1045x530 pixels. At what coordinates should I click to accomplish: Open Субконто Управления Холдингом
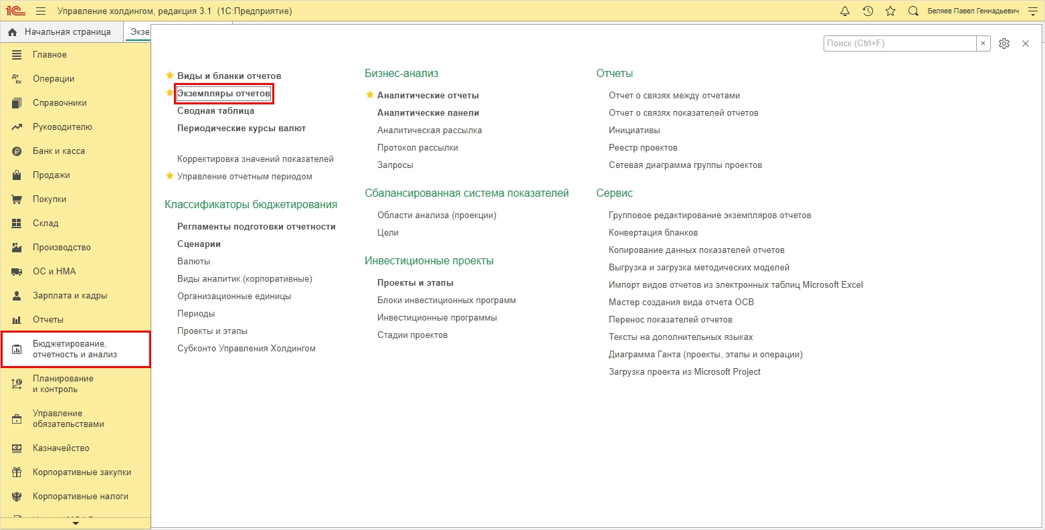tap(246, 349)
